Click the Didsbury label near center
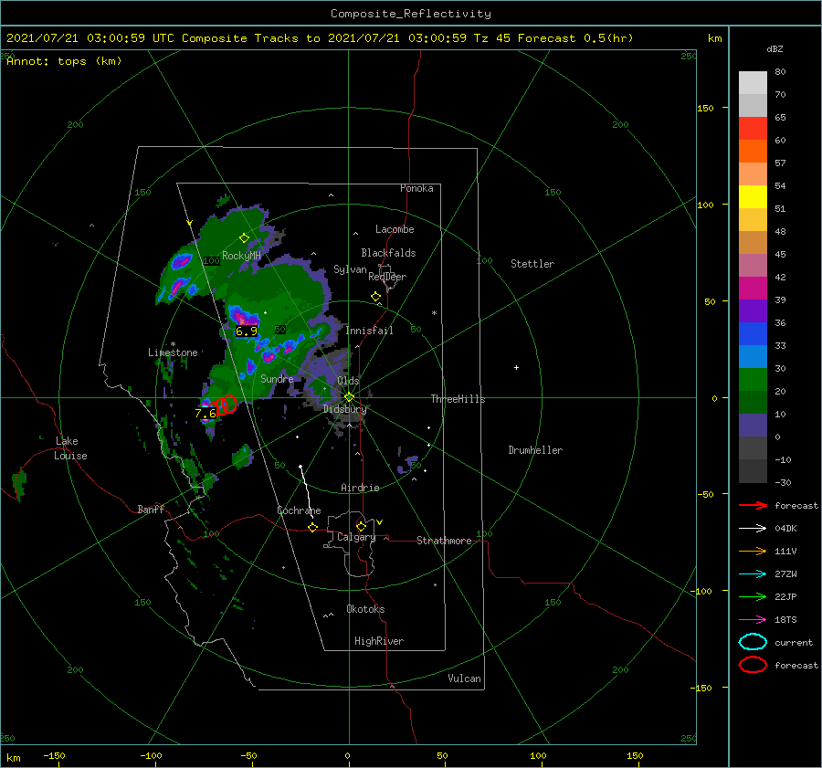822x768 pixels. click(344, 409)
